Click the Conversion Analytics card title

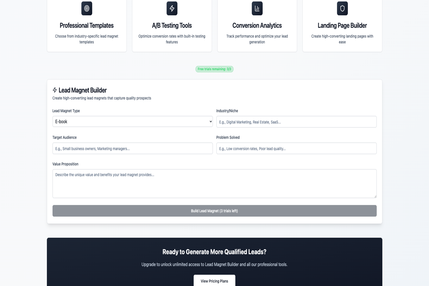coord(257,25)
